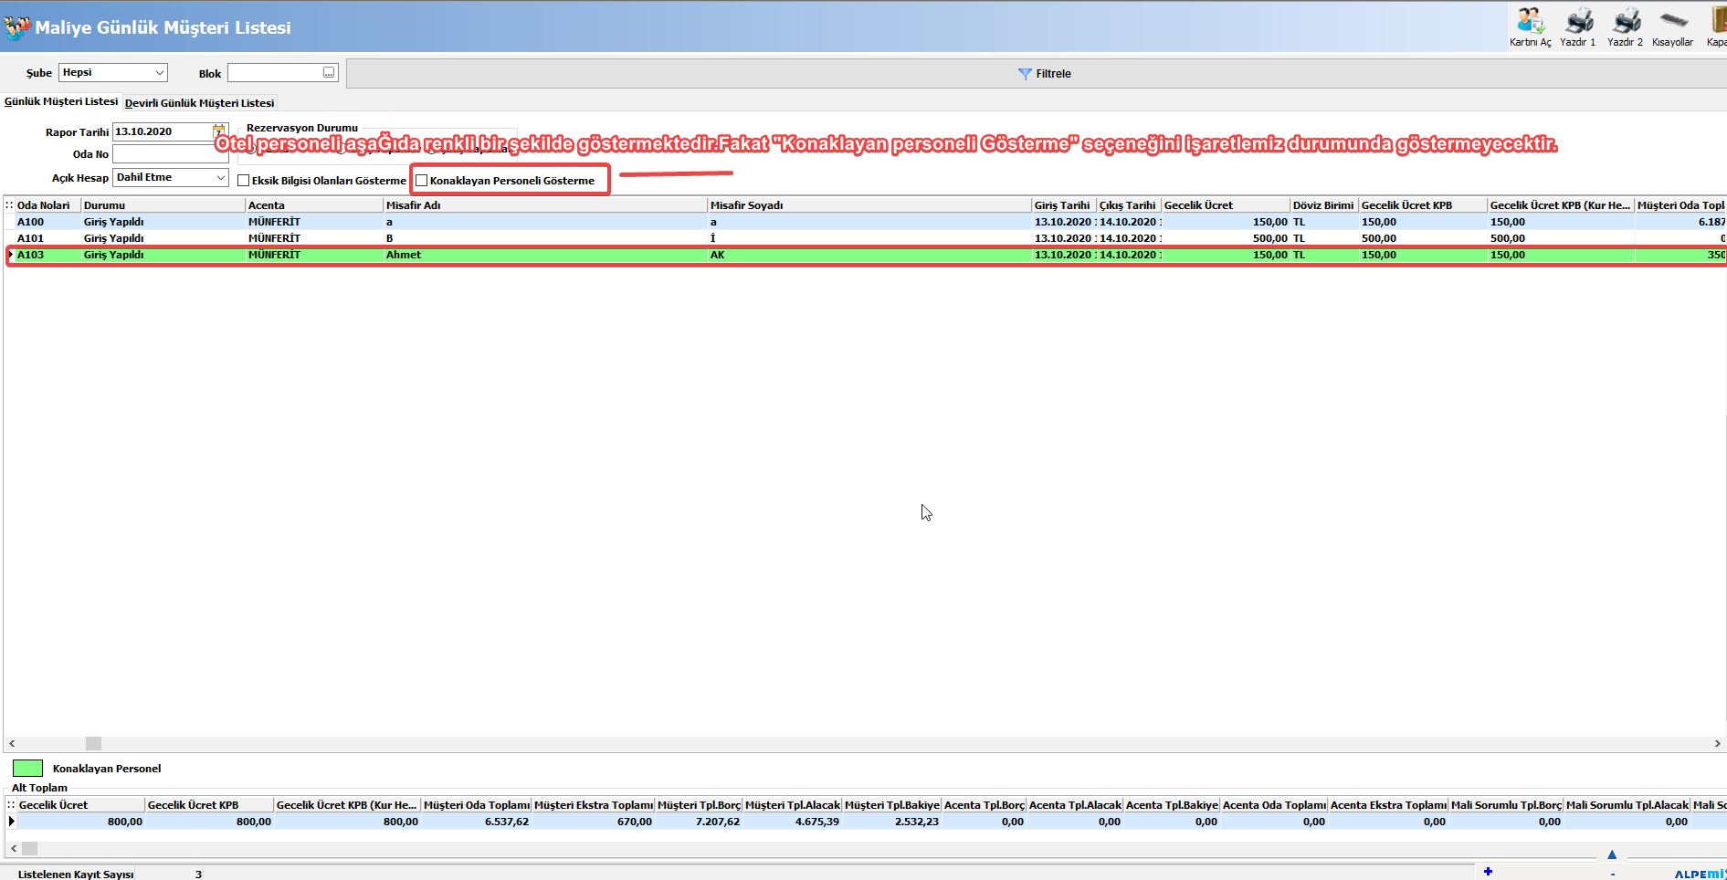
Task: Click the green Konaklayan Personel legend swatch
Action: [27, 769]
